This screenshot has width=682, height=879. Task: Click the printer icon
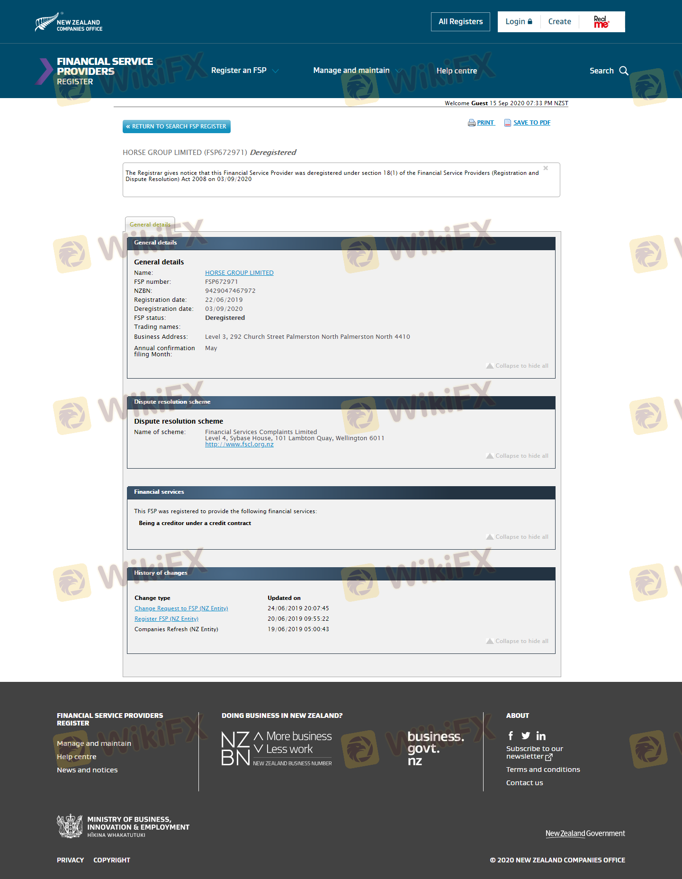(471, 123)
